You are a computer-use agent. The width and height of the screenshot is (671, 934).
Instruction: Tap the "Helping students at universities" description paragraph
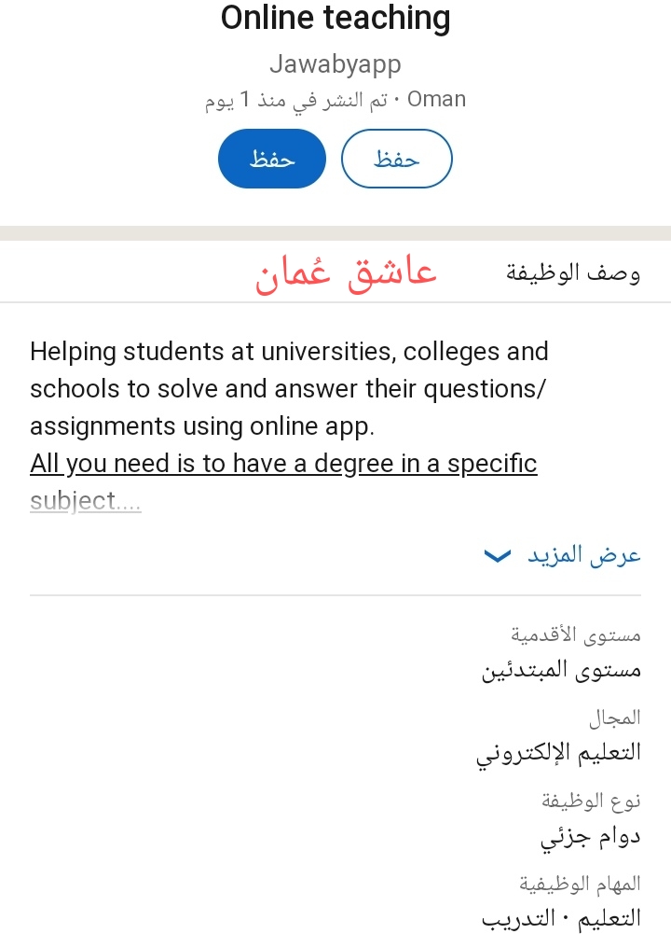point(289,389)
